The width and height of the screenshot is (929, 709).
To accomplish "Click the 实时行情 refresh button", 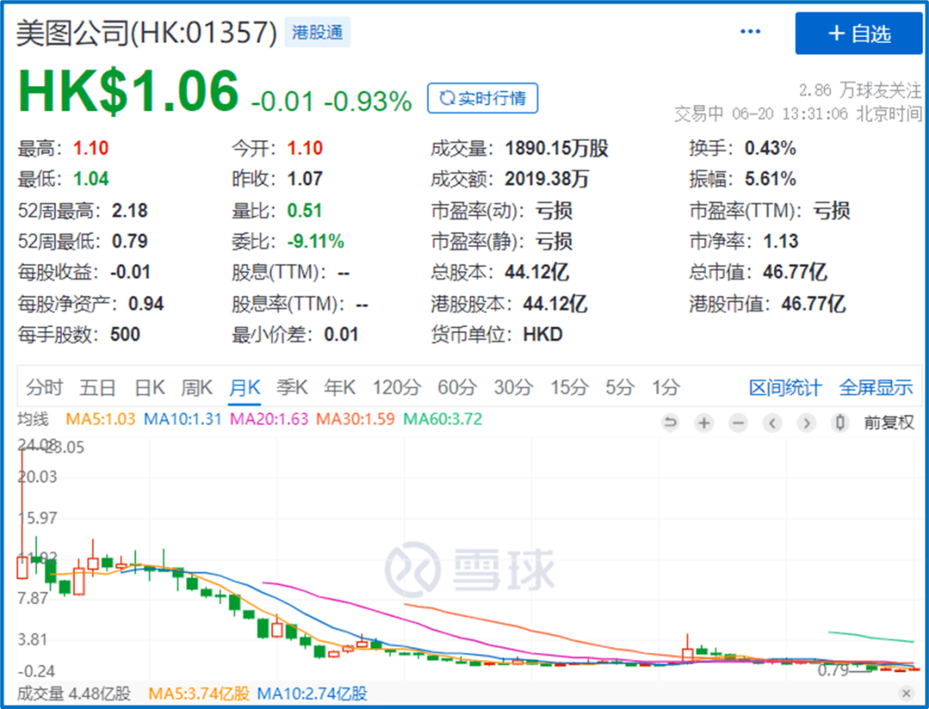I will [x=483, y=99].
